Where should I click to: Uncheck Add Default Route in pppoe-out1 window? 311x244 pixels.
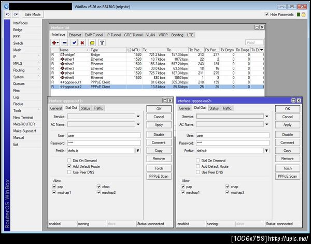coord(69,166)
